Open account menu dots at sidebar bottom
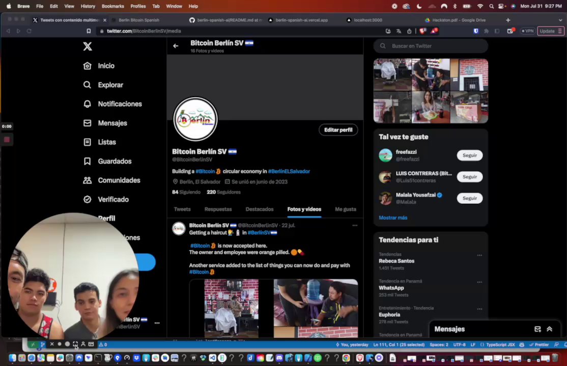The height and width of the screenshot is (366, 567). coord(157,323)
